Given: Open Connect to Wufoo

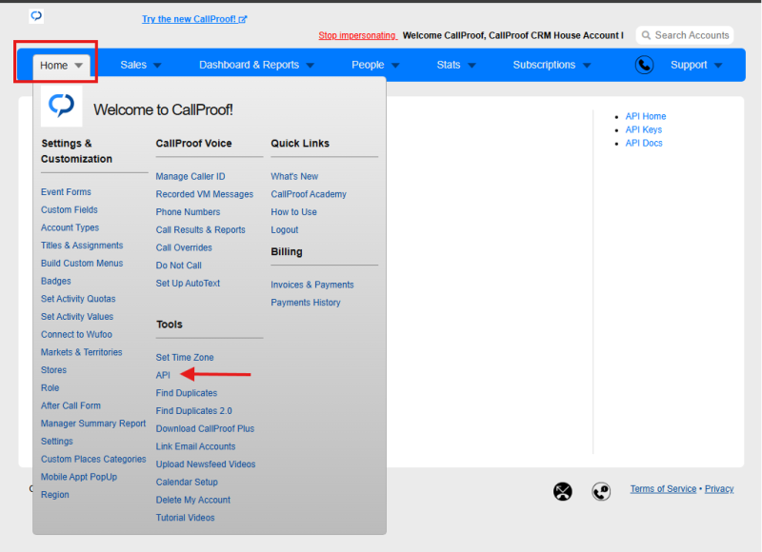Looking at the screenshot, I should click(76, 334).
